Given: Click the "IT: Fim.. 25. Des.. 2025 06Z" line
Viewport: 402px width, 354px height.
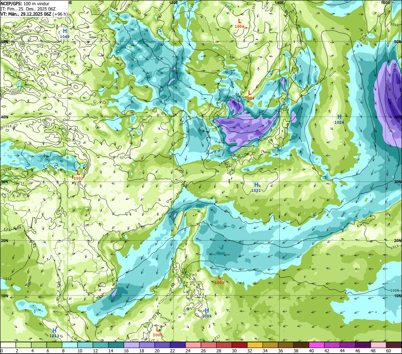Looking at the screenshot, I should point(28,9).
